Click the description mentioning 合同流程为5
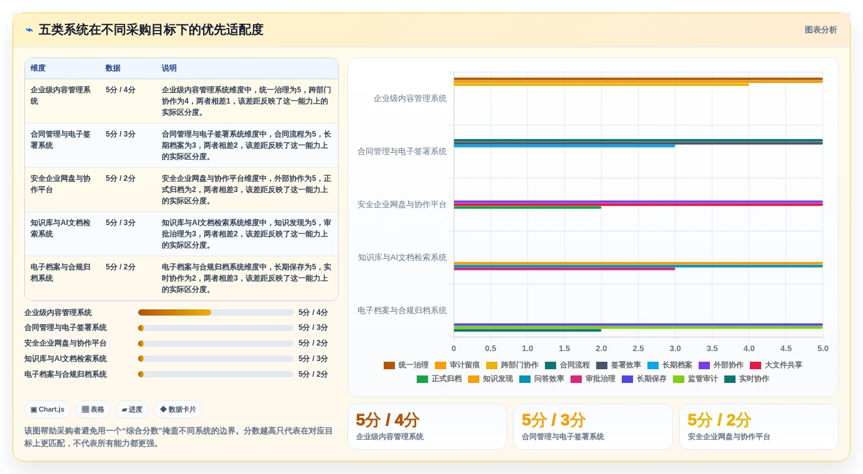863x474 pixels. point(247,145)
